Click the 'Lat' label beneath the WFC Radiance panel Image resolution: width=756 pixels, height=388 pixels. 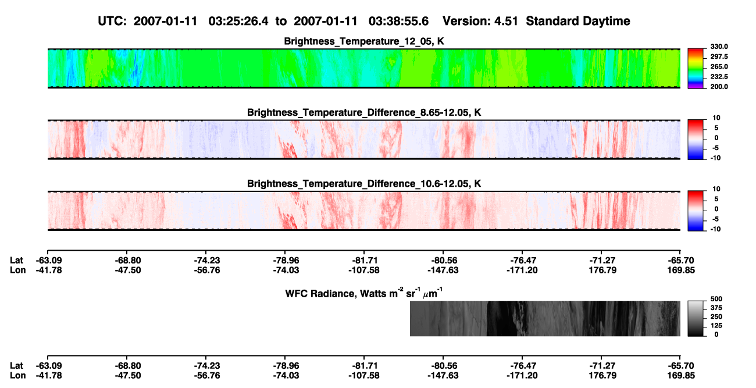17,365
